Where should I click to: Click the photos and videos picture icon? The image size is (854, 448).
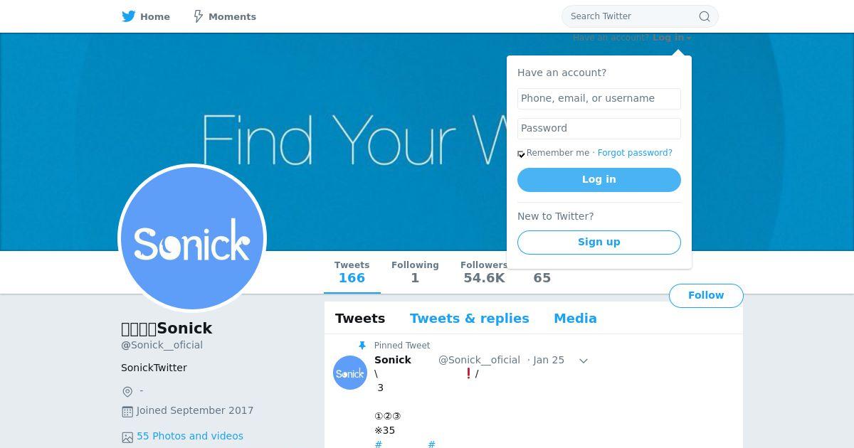pos(127,437)
